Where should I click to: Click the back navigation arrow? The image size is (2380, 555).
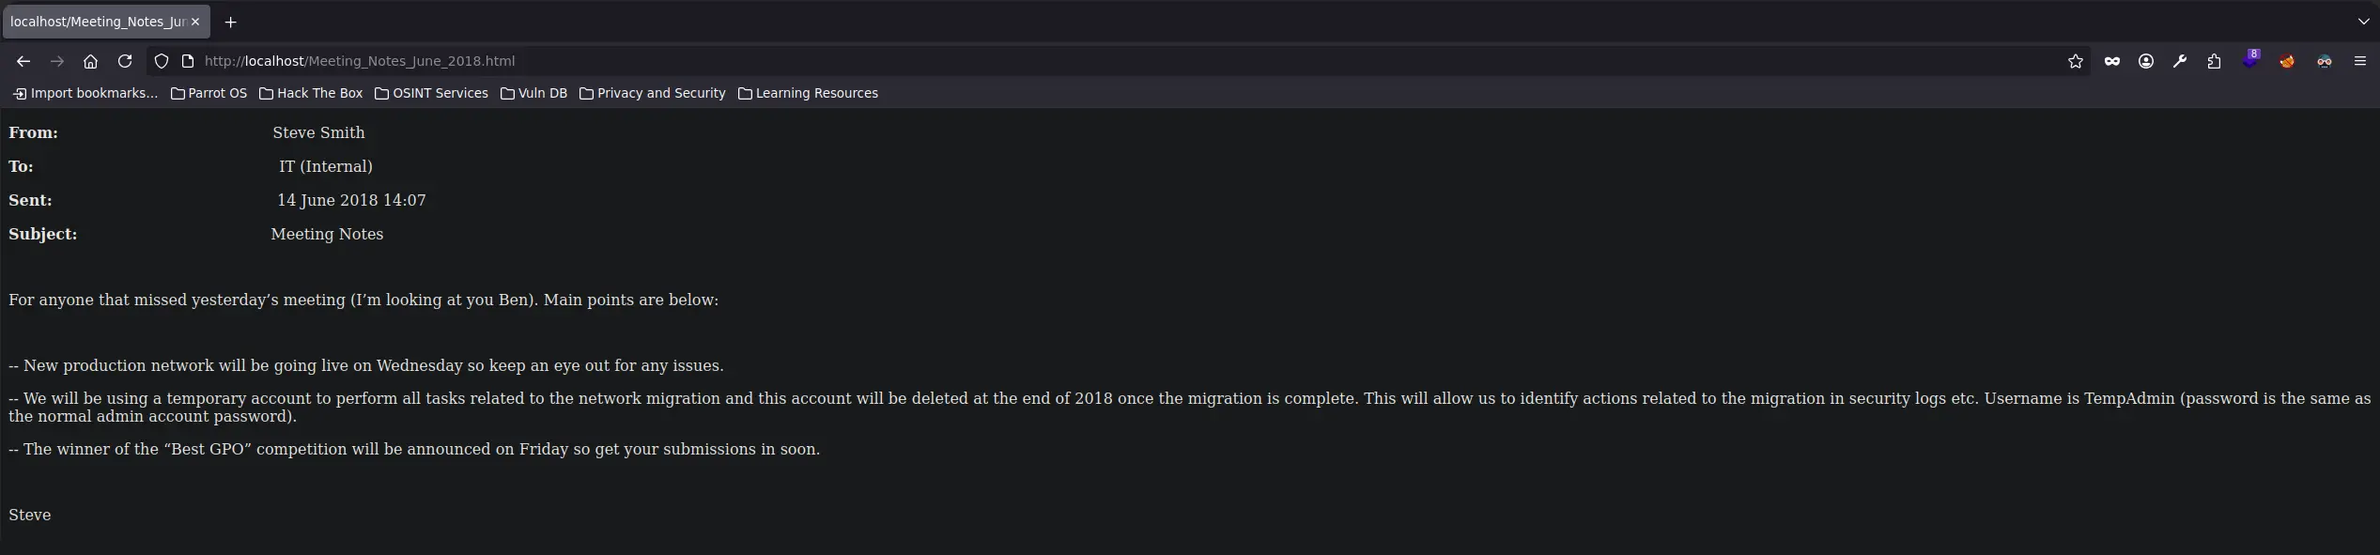pyautogui.click(x=23, y=61)
